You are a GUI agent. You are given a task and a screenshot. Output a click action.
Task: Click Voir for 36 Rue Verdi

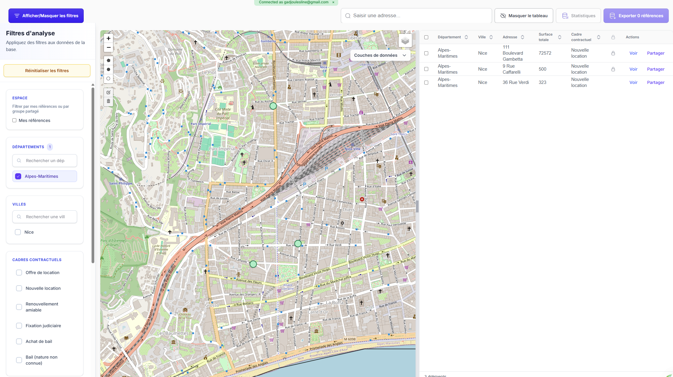(633, 82)
